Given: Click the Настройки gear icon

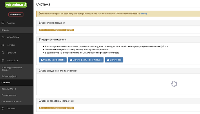Looking at the screenshot, I should (x=3, y=60).
